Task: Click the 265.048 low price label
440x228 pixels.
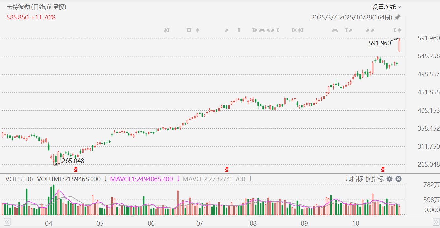Action: tap(73, 161)
